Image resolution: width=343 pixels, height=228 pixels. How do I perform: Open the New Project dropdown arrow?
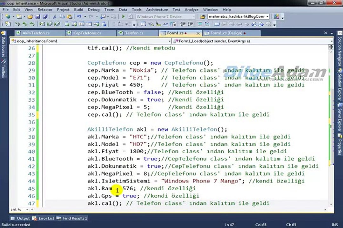tap(13, 16)
